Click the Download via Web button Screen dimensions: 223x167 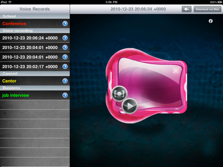(x=207, y=9)
